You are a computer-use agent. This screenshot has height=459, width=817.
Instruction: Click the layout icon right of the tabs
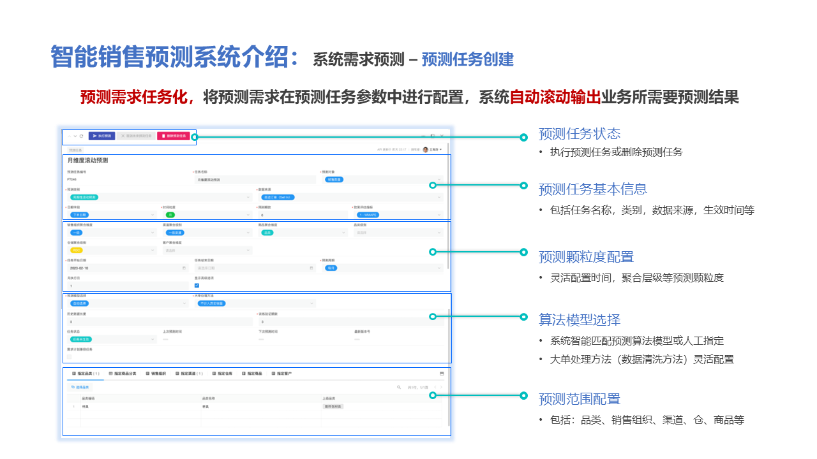442,374
